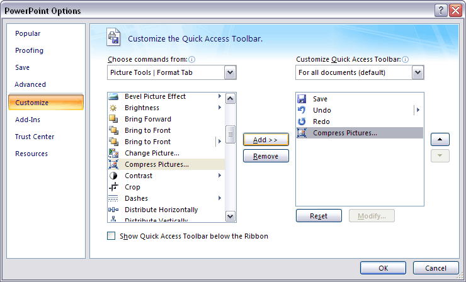Click the Add >> button
The height and width of the screenshot is (282, 466).
266,140
